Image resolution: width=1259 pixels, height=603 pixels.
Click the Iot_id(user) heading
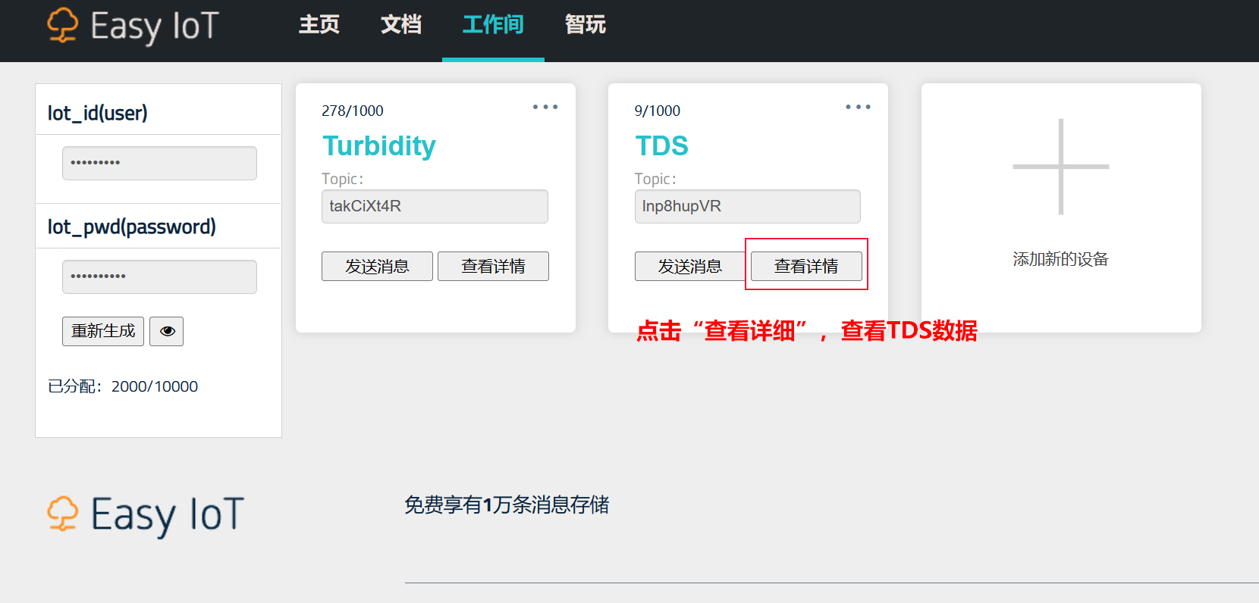click(x=98, y=113)
